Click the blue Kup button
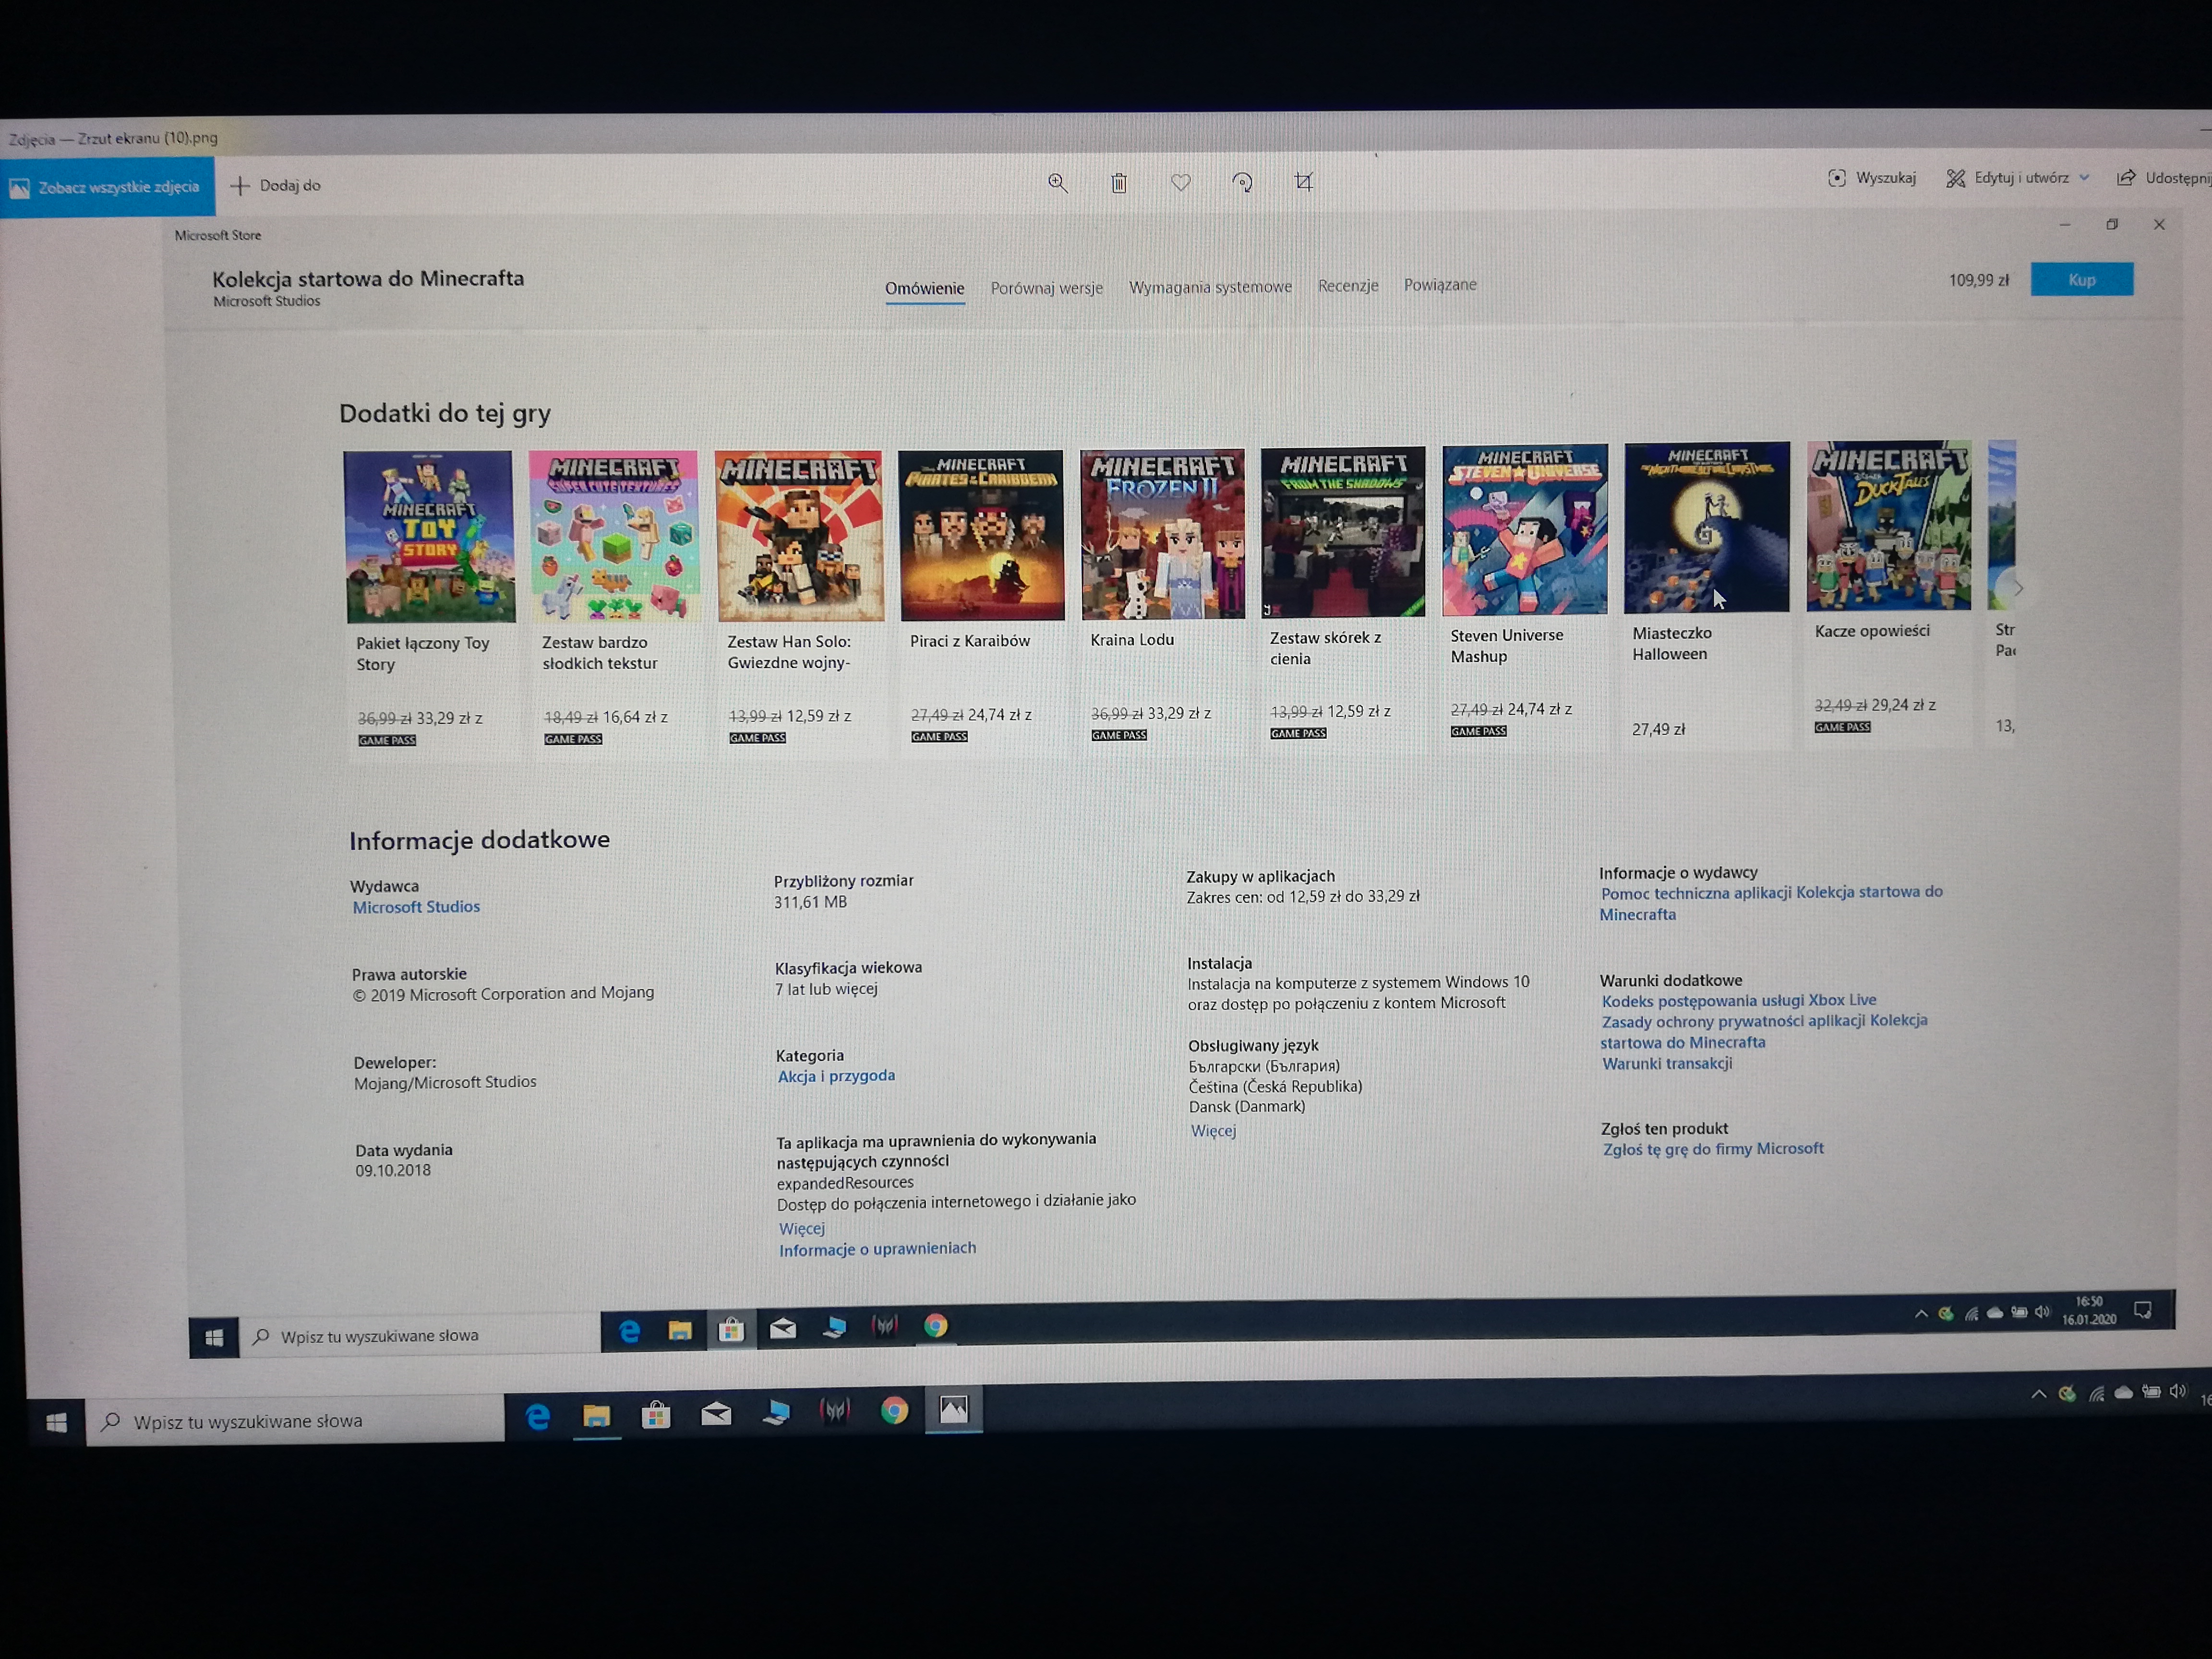This screenshot has height=1659, width=2212. (x=2081, y=280)
